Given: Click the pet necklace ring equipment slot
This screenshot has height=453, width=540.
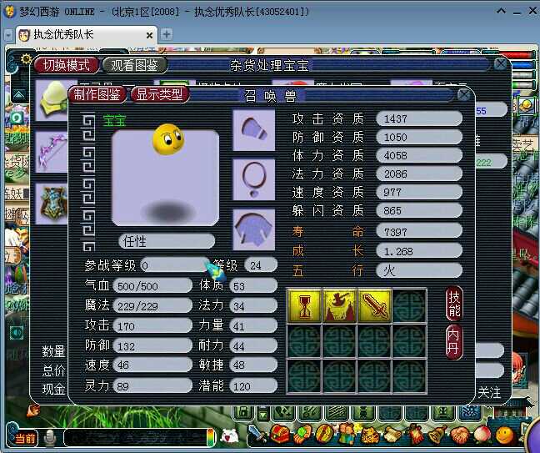Looking at the screenshot, I should pos(254,179).
